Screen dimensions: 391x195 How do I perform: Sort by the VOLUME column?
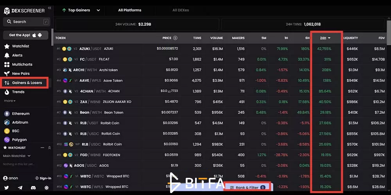tap(217, 38)
